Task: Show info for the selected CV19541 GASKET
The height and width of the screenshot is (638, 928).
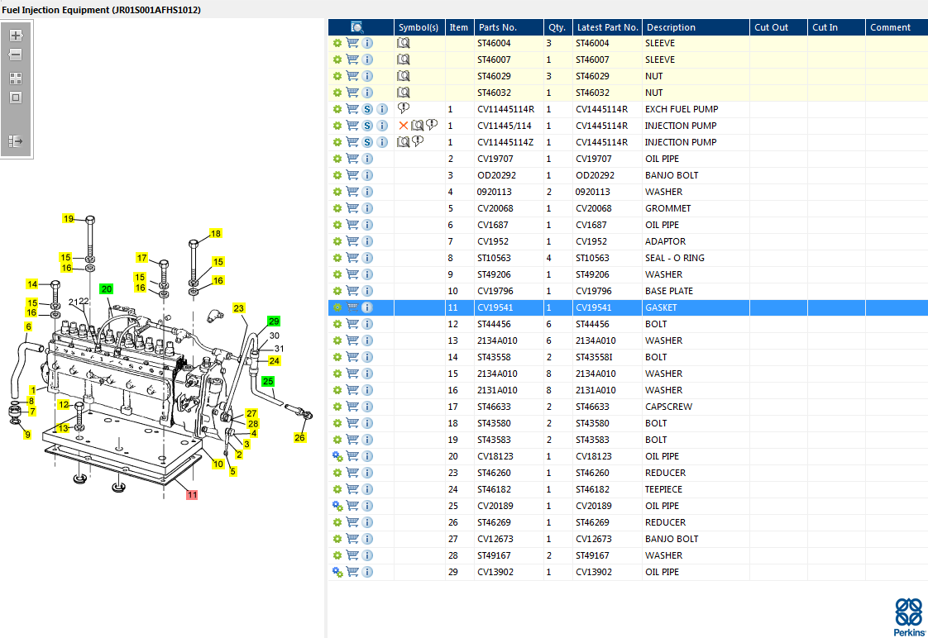Action: point(367,307)
